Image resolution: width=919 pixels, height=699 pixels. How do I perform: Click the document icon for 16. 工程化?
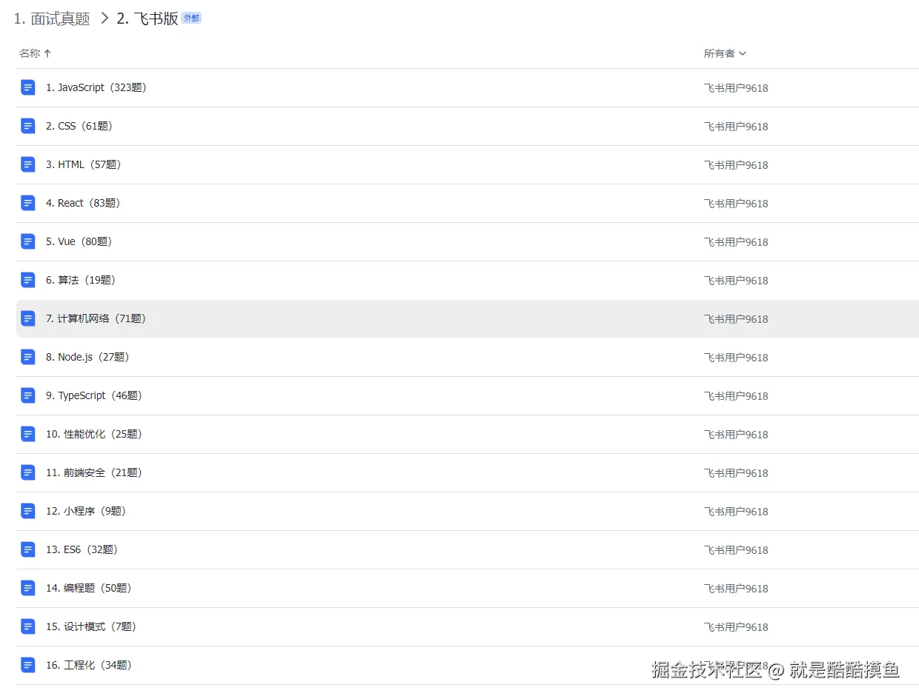pos(27,665)
